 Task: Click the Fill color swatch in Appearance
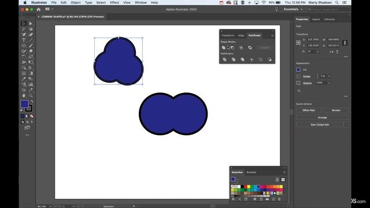pos(298,69)
